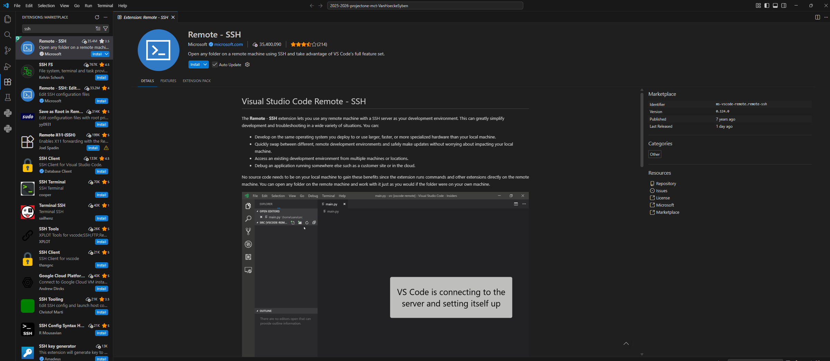Split the editor to the right
This screenshot has height=361, width=830.
pyautogui.click(x=818, y=17)
